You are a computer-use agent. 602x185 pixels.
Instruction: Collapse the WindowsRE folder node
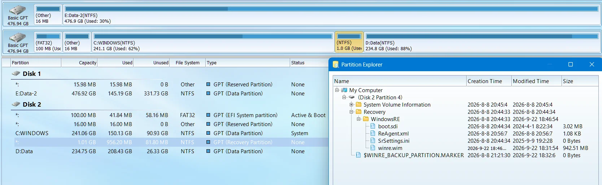click(358, 119)
